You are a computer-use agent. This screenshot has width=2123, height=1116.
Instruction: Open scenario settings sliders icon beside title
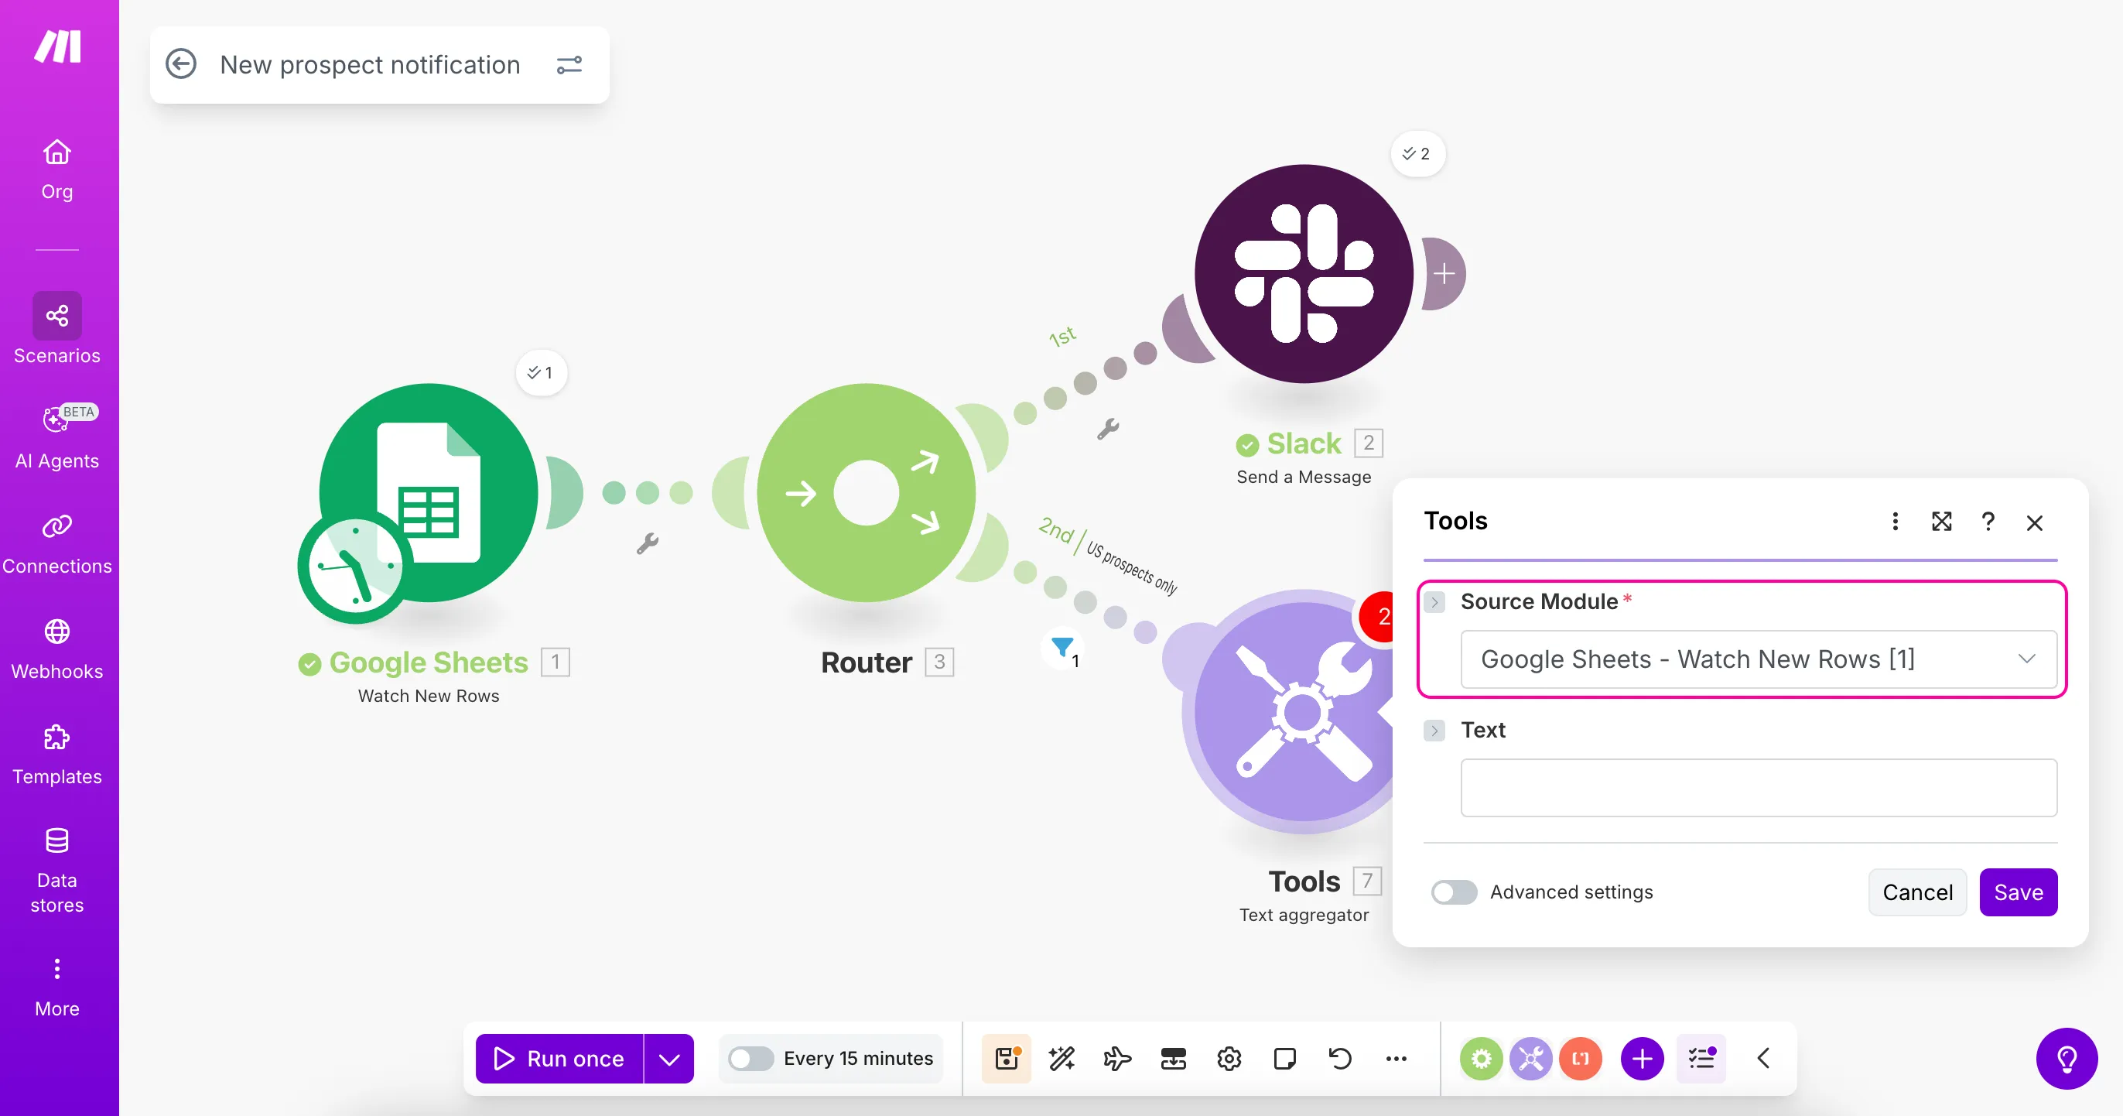pyautogui.click(x=569, y=64)
